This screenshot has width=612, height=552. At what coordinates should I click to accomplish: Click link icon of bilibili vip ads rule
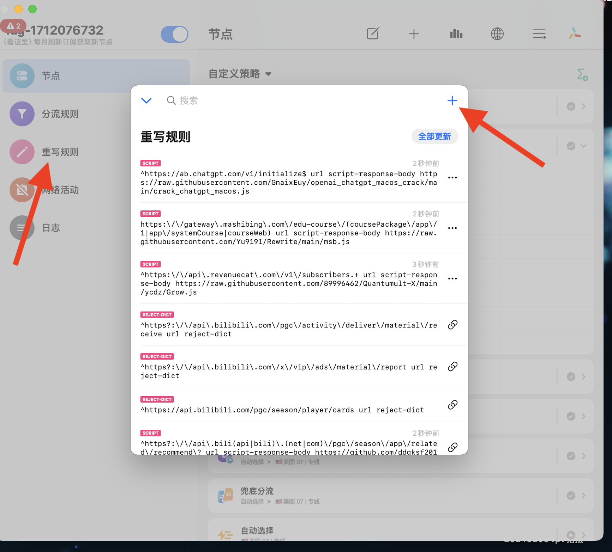[x=452, y=367]
